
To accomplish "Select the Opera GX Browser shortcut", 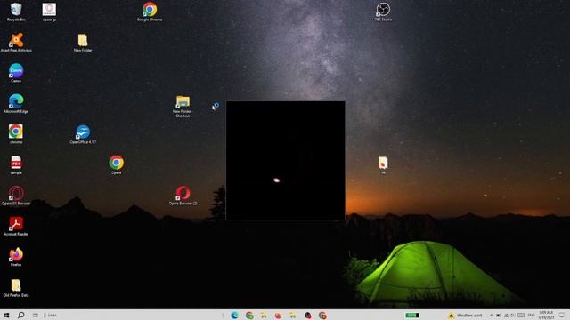I will 16,196.
